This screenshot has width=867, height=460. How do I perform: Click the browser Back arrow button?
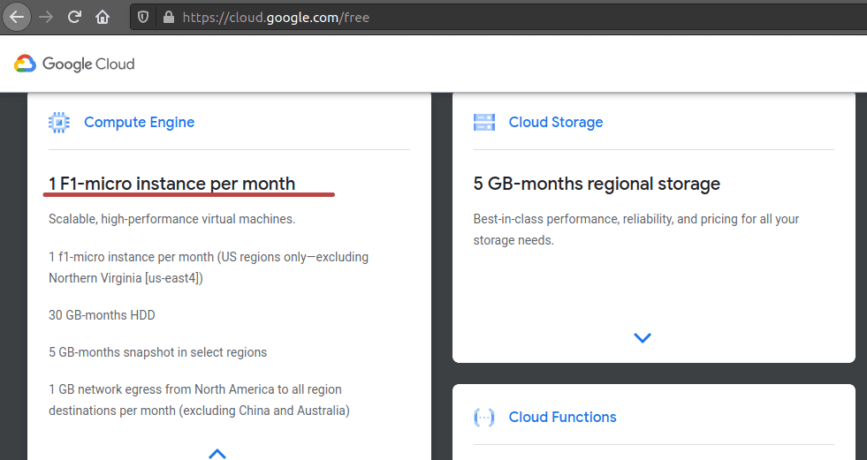click(18, 16)
